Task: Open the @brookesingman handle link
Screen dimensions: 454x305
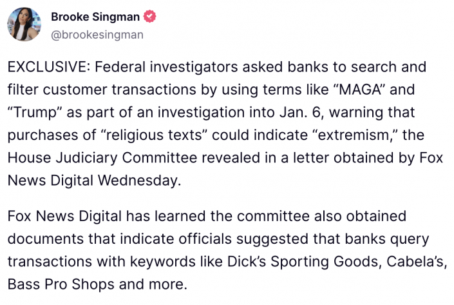Action: pyautogui.click(x=97, y=34)
